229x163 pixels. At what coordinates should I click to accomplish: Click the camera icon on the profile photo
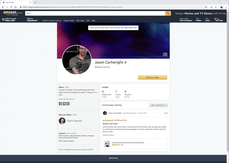[77, 71]
